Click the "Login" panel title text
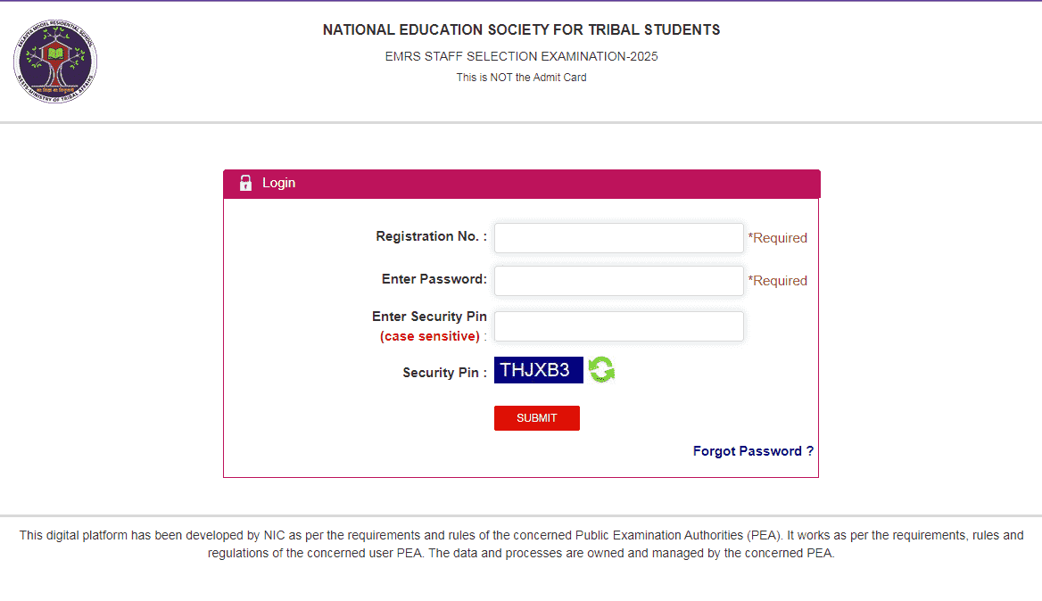Image resolution: width=1042 pixels, height=601 pixels. (x=278, y=183)
